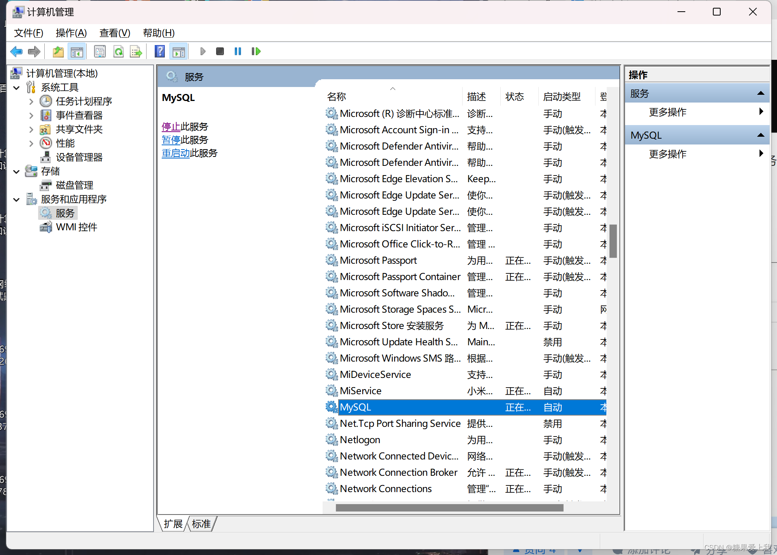Collapse the MySQL section in Actions pane

[761, 135]
